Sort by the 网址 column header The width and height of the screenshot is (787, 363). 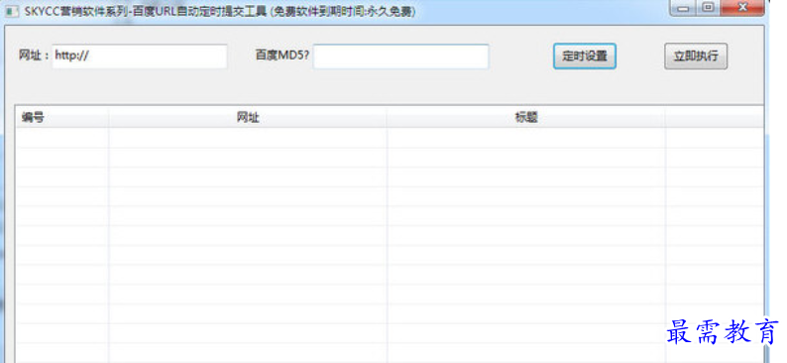[x=248, y=117]
